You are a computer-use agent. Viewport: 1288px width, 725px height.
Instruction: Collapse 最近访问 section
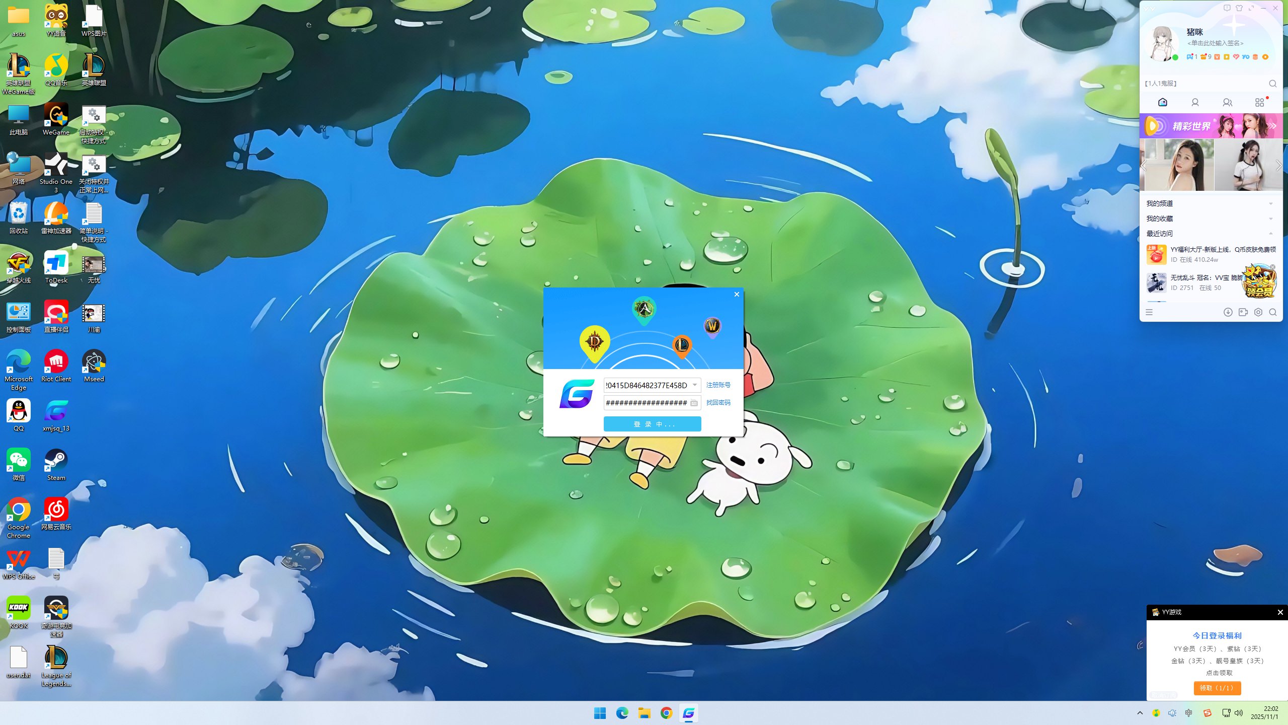tap(1271, 234)
